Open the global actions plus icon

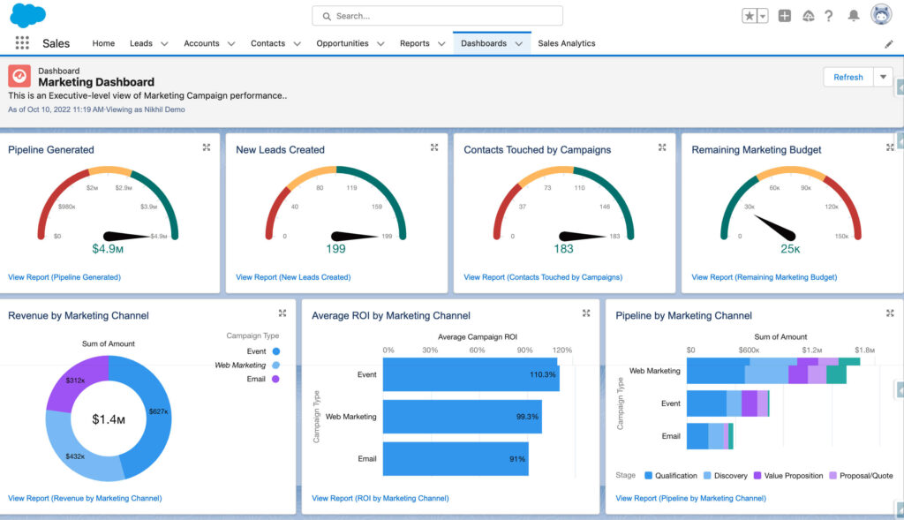click(x=785, y=16)
